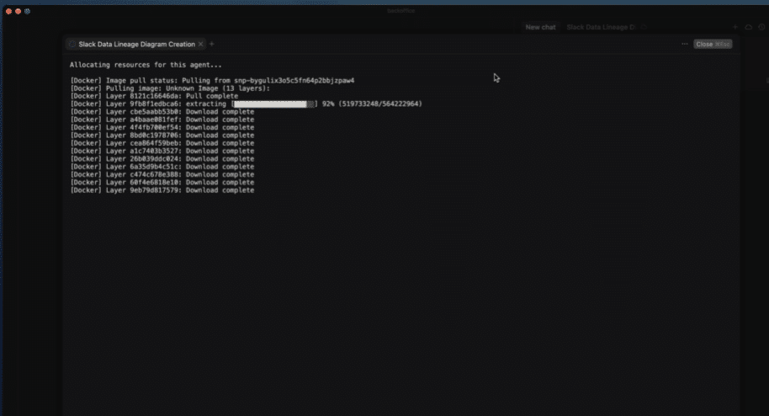The height and width of the screenshot is (416, 769).
Task: Add a new tab beside the Slack tab
Action: (x=212, y=44)
